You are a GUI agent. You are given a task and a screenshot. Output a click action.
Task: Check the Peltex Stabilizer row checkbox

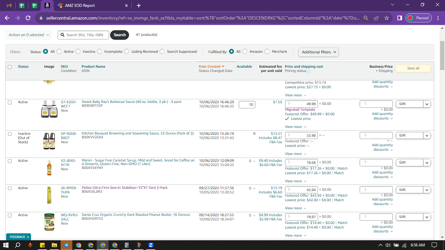click(x=10, y=188)
